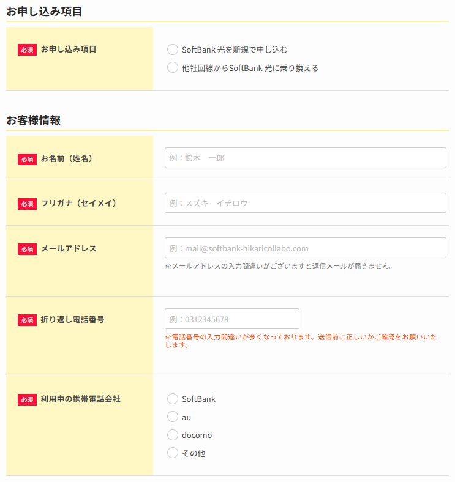Choose '他社回線からSoftBank 光に乗り換える' radio
This screenshot has width=455, height=482.
coord(173,68)
